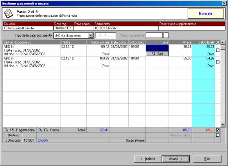Screen dimensions: 228x166
Task: Click the scroll down arrow of the grid
Action: (x=223, y=125)
